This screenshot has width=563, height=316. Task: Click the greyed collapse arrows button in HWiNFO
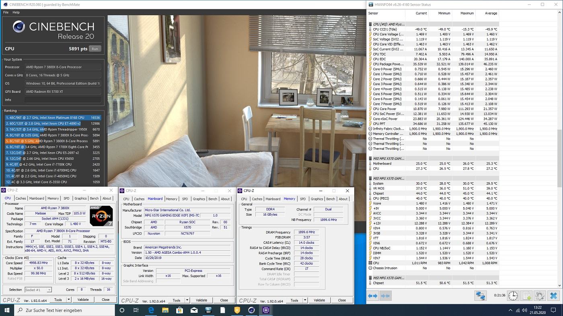(385, 296)
